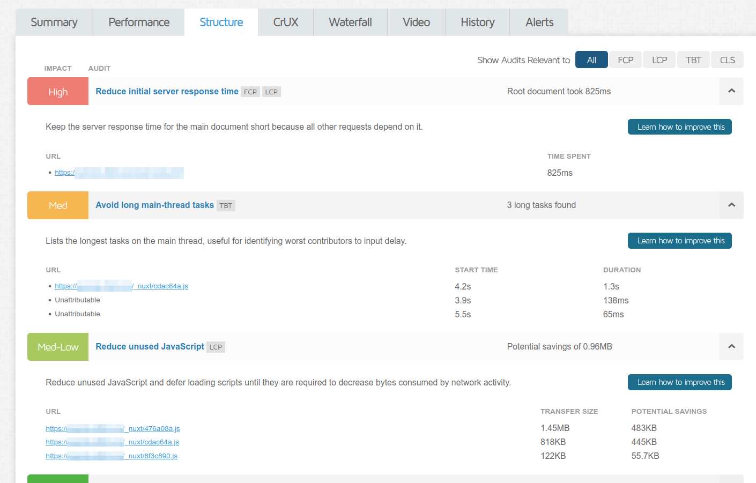Show All audits filter
This screenshot has height=483, width=756.
pos(591,60)
